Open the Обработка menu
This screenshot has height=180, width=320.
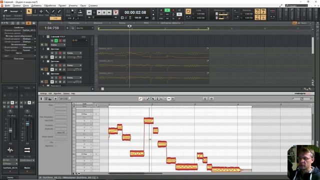click(x=50, y=5)
